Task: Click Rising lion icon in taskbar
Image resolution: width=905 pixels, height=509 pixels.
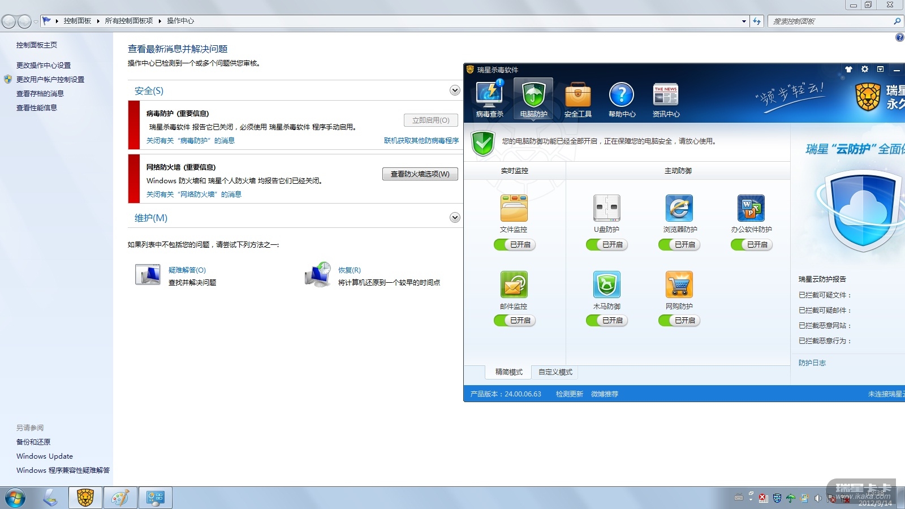Action: [x=85, y=498]
